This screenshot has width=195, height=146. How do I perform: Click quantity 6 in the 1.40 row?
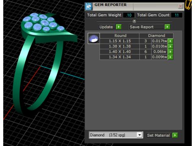coord(145,52)
